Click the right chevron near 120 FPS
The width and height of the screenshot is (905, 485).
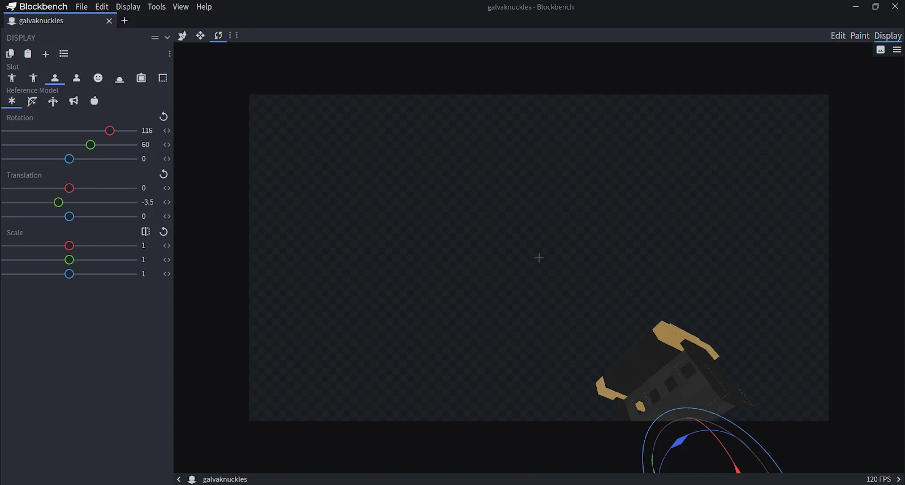click(899, 479)
